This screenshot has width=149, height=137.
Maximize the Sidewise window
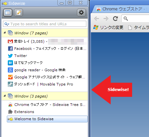coord(70,3)
